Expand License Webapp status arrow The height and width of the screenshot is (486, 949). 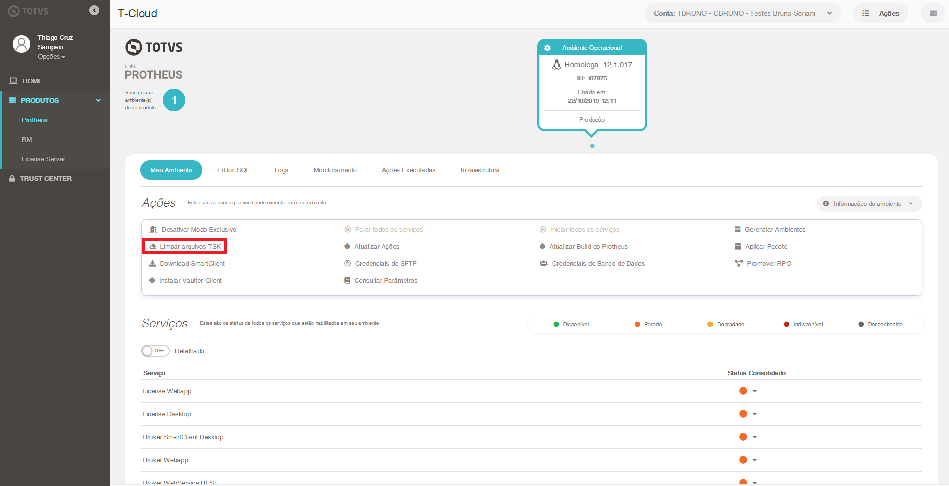pyautogui.click(x=755, y=391)
